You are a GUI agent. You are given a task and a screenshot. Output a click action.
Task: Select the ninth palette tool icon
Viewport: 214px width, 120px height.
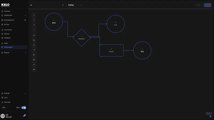(34, 55)
